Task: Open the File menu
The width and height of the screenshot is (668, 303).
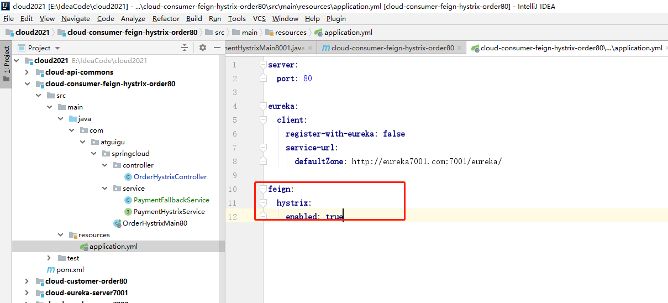Action: pos(8,19)
